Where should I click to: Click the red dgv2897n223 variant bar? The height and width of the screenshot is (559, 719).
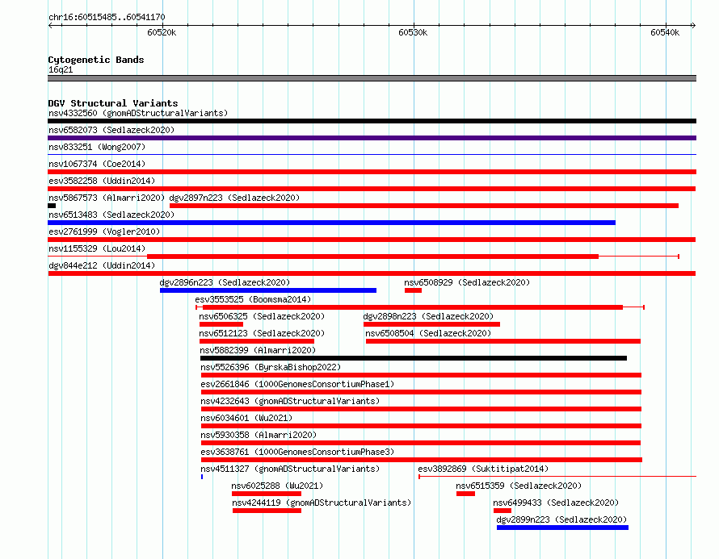[424, 206]
